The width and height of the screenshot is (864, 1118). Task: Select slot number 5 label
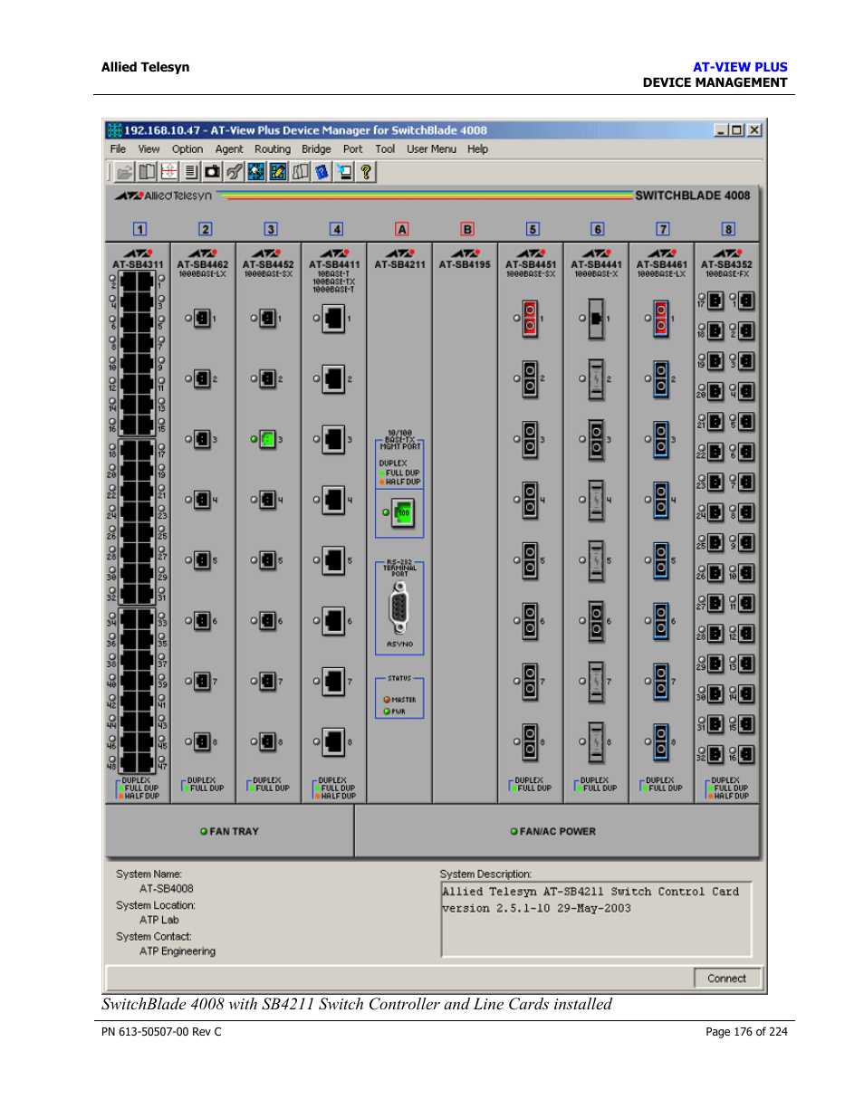[x=533, y=229]
